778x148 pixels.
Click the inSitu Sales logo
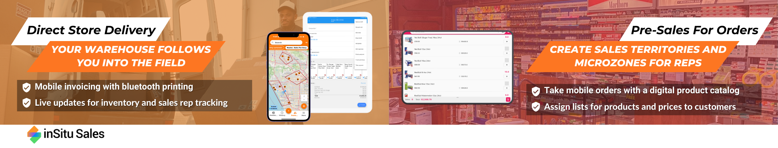point(66,134)
